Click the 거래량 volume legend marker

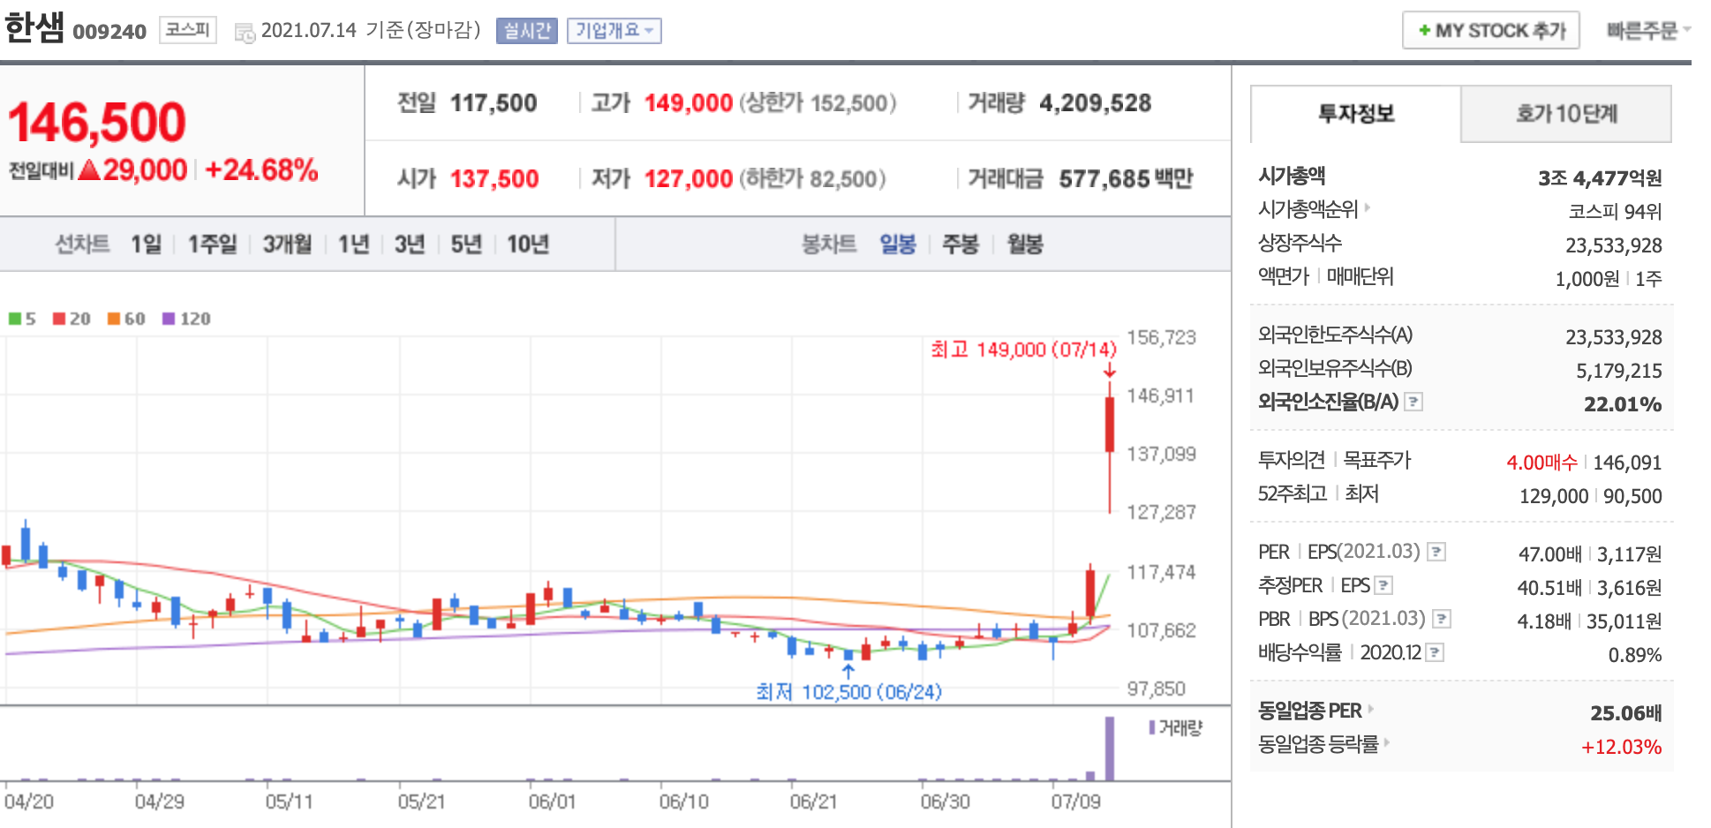pos(1175,728)
